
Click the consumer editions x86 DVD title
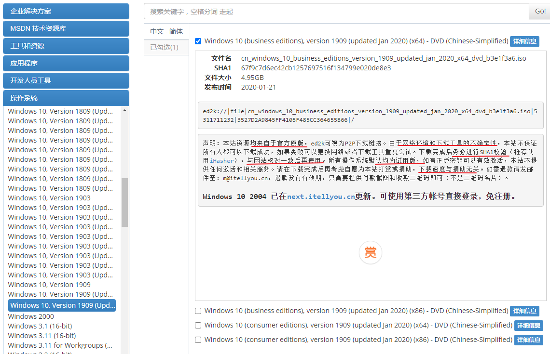358,339
